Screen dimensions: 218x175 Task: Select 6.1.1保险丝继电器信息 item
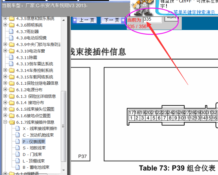click(37, 83)
